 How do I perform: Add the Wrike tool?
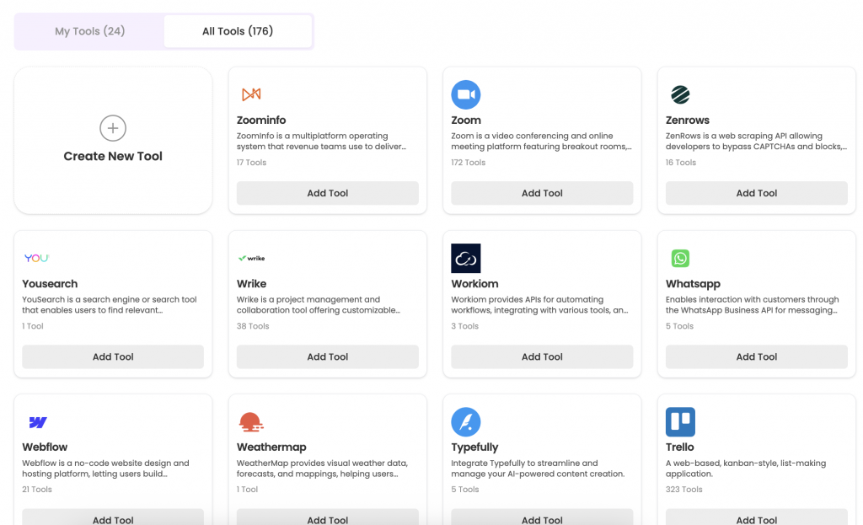[328, 356]
